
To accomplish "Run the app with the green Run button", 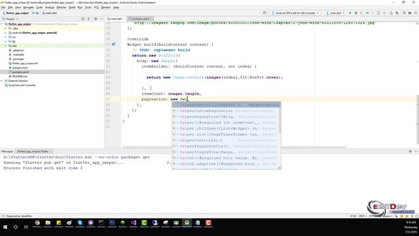I will pyautogui.click(x=350, y=13).
